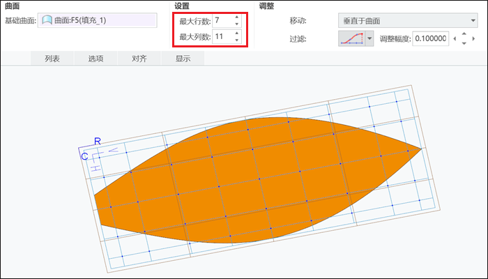Viewport: 488px width, 279px height.
Task: Click the 基础曲面 label
Action: point(20,21)
